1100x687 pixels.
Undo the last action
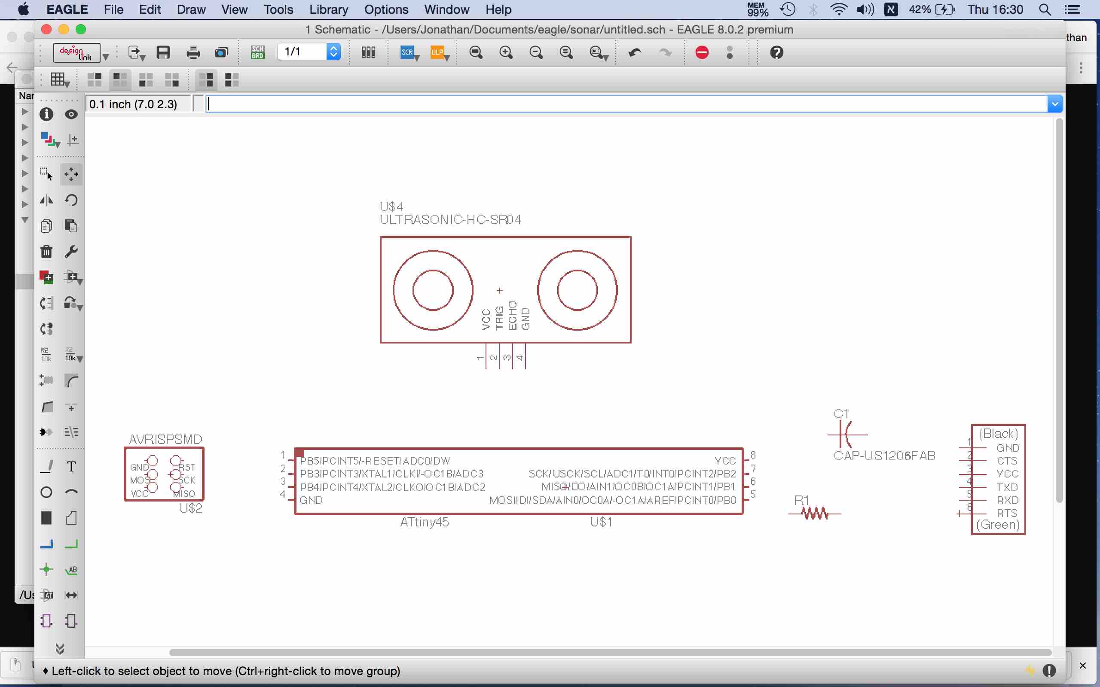pos(635,52)
